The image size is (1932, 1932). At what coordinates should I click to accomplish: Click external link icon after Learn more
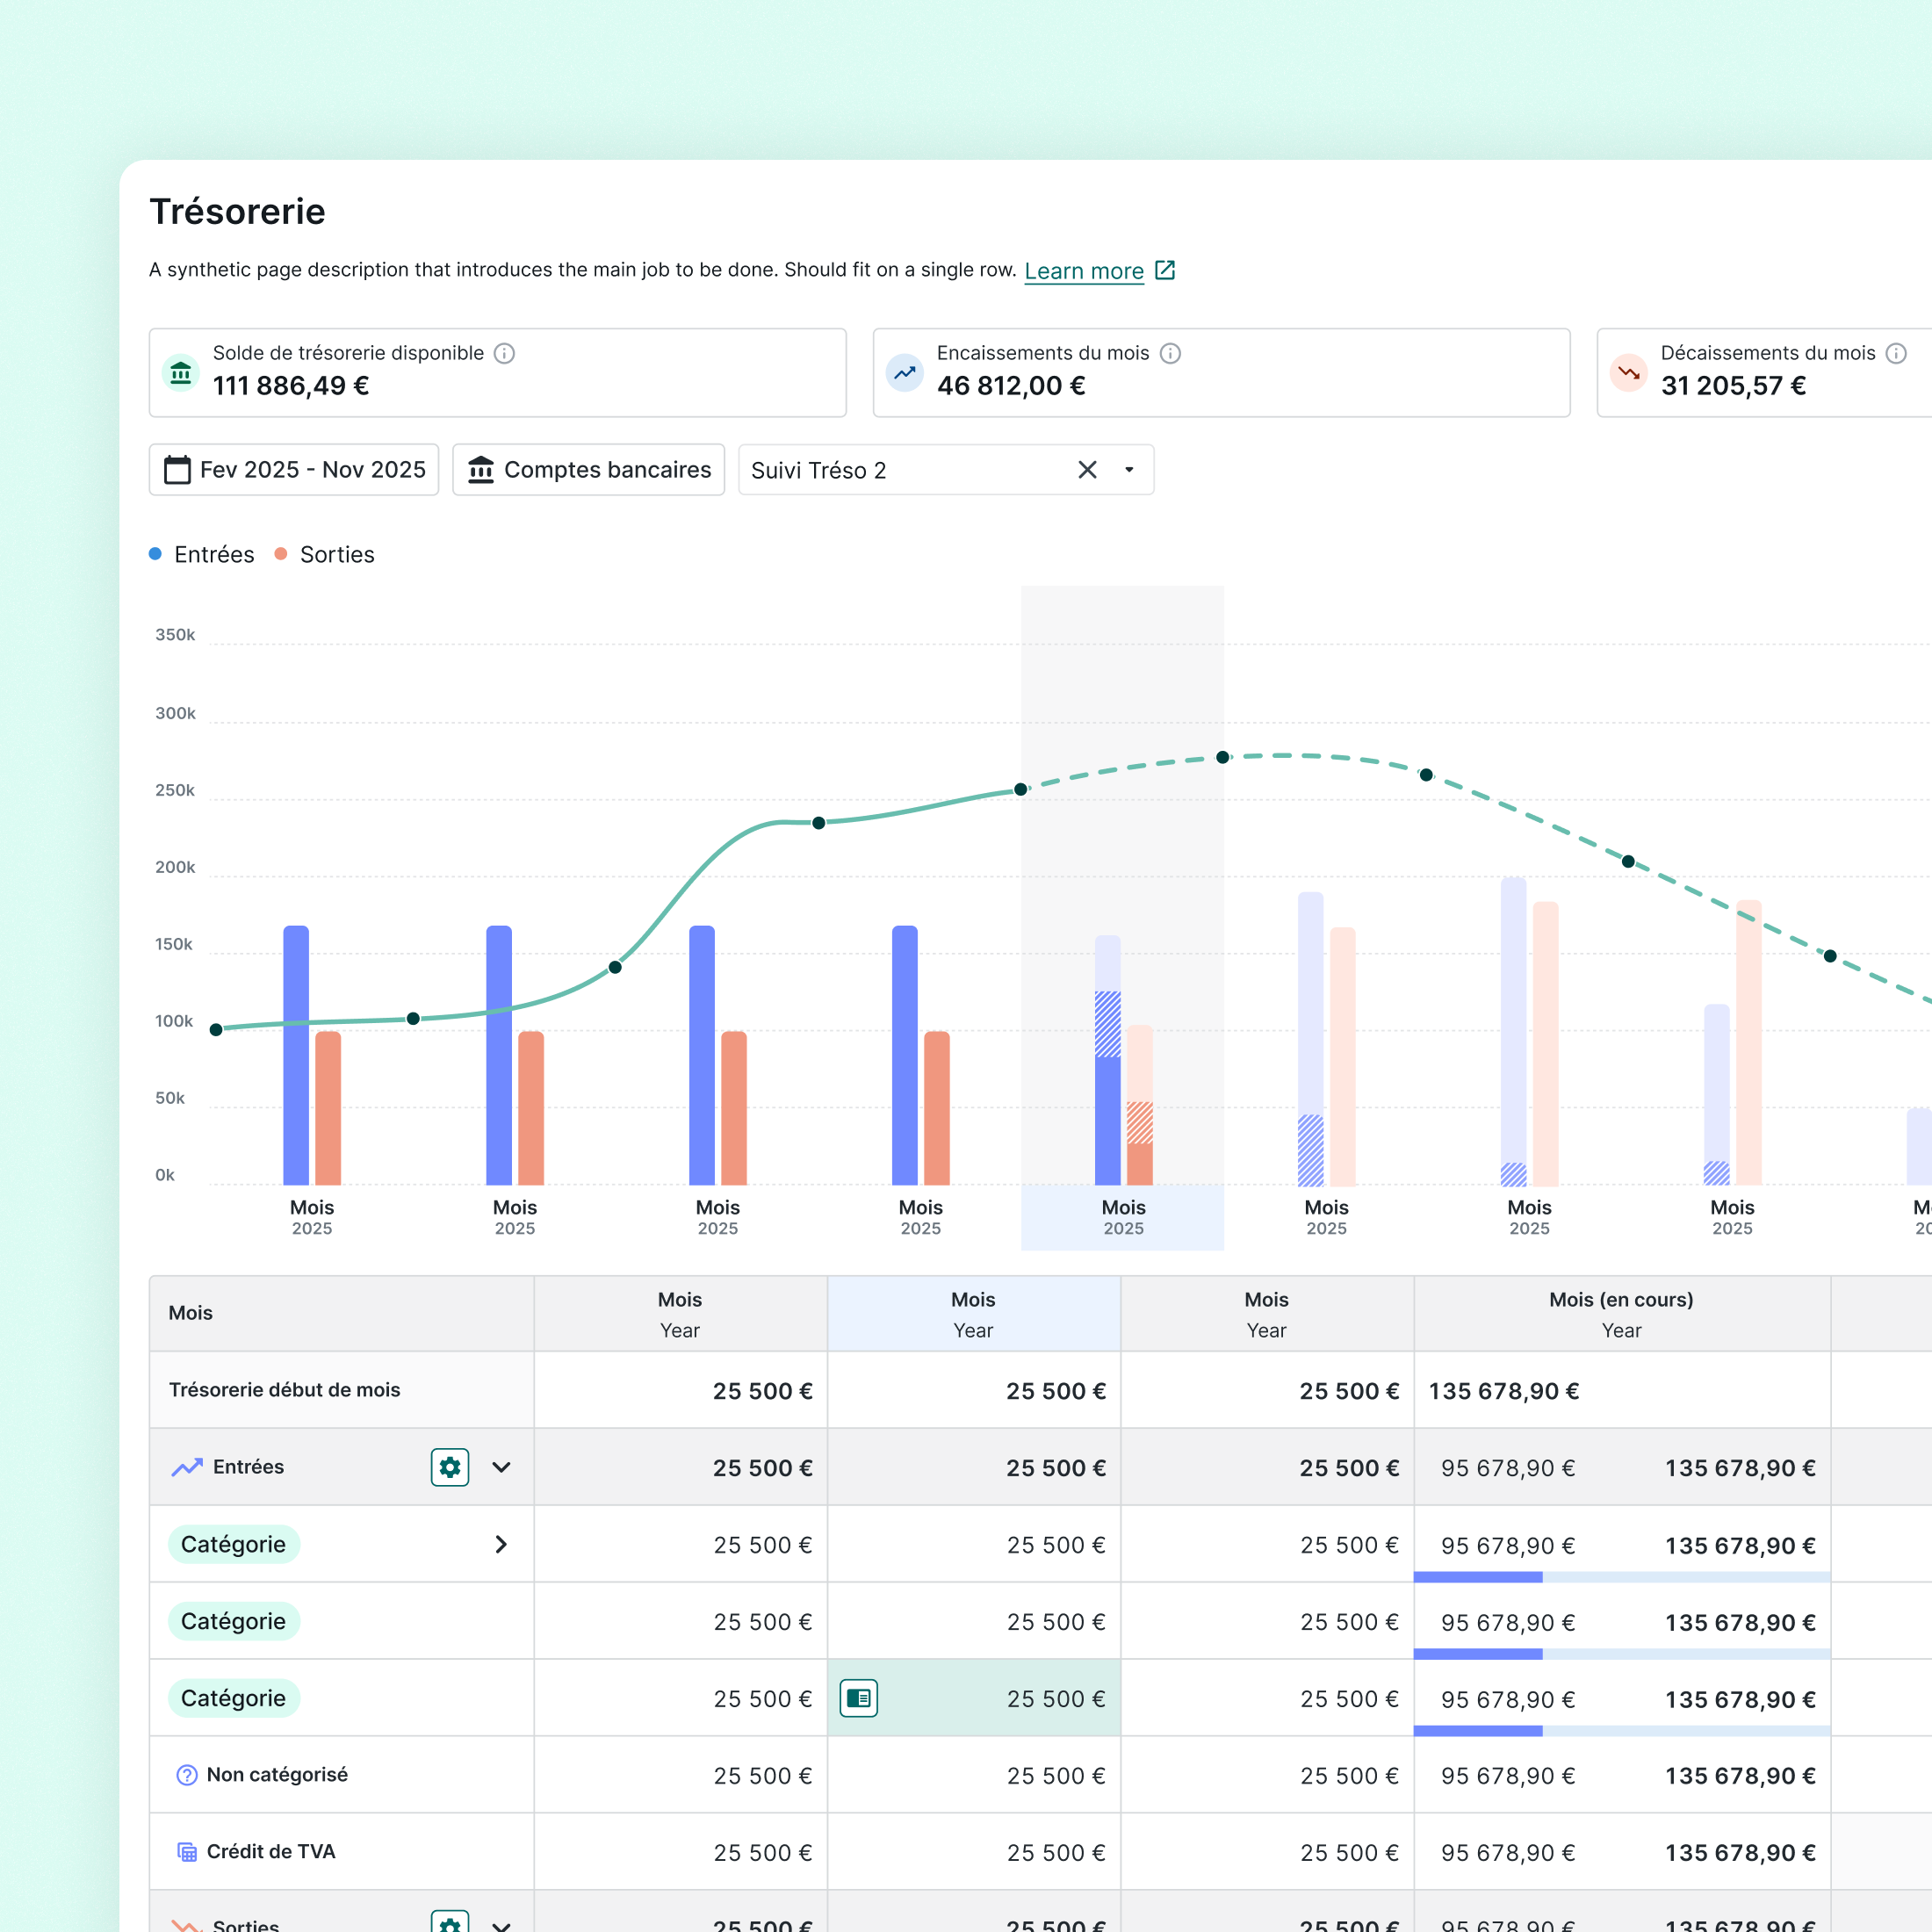[1165, 270]
